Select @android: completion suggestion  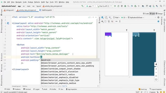tap(70, 60)
